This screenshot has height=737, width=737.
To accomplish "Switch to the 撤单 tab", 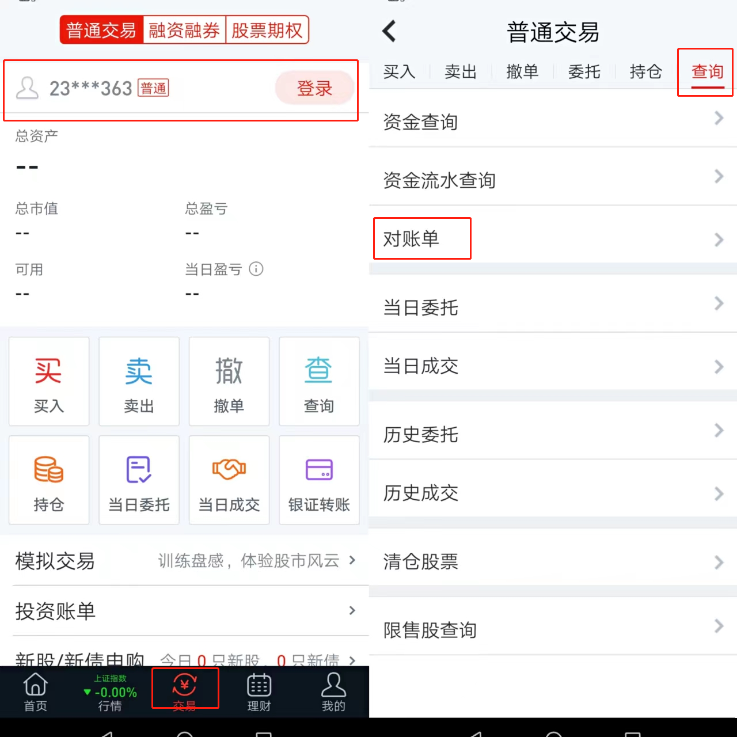I will coord(522,71).
